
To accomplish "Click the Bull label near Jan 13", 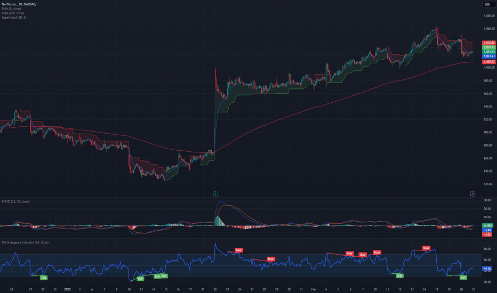I will (140, 279).
